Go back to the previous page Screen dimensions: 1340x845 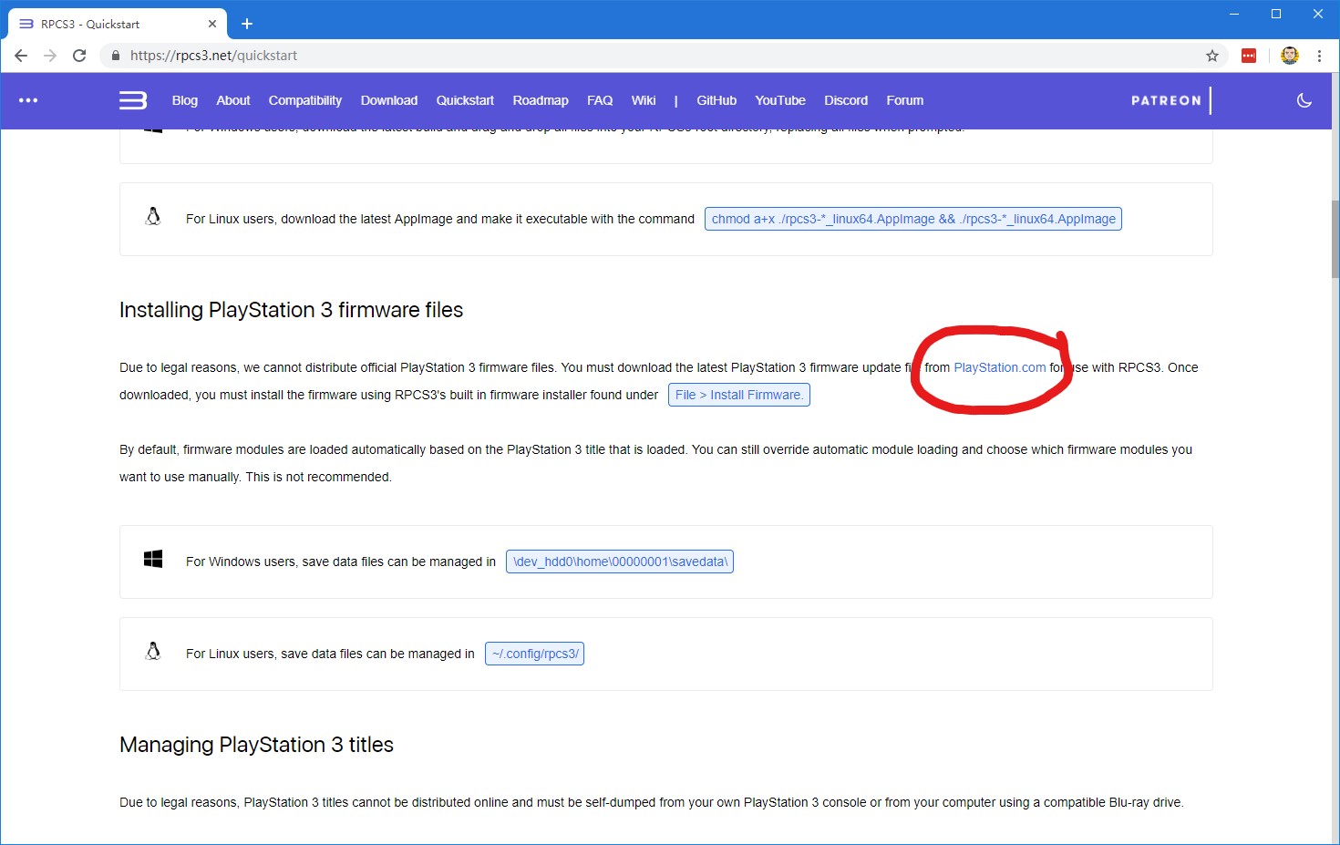tap(21, 56)
